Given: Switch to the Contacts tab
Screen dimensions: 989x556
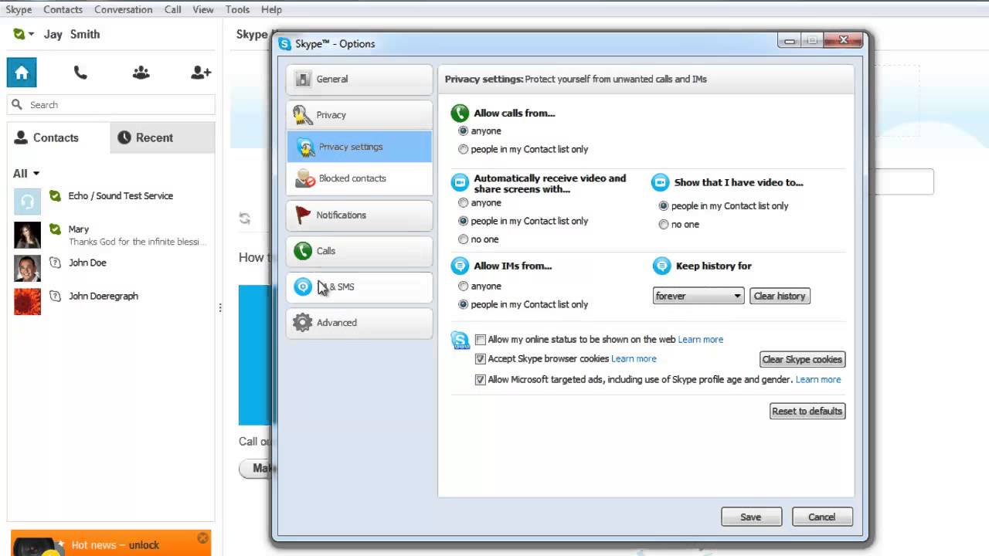Looking at the screenshot, I should [x=59, y=137].
